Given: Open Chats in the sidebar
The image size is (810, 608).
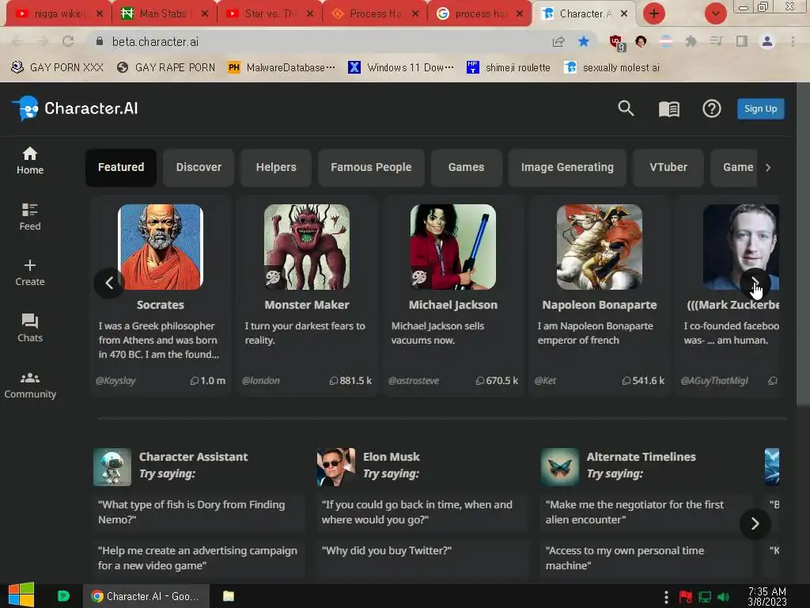Looking at the screenshot, I should tap(30, 328).
